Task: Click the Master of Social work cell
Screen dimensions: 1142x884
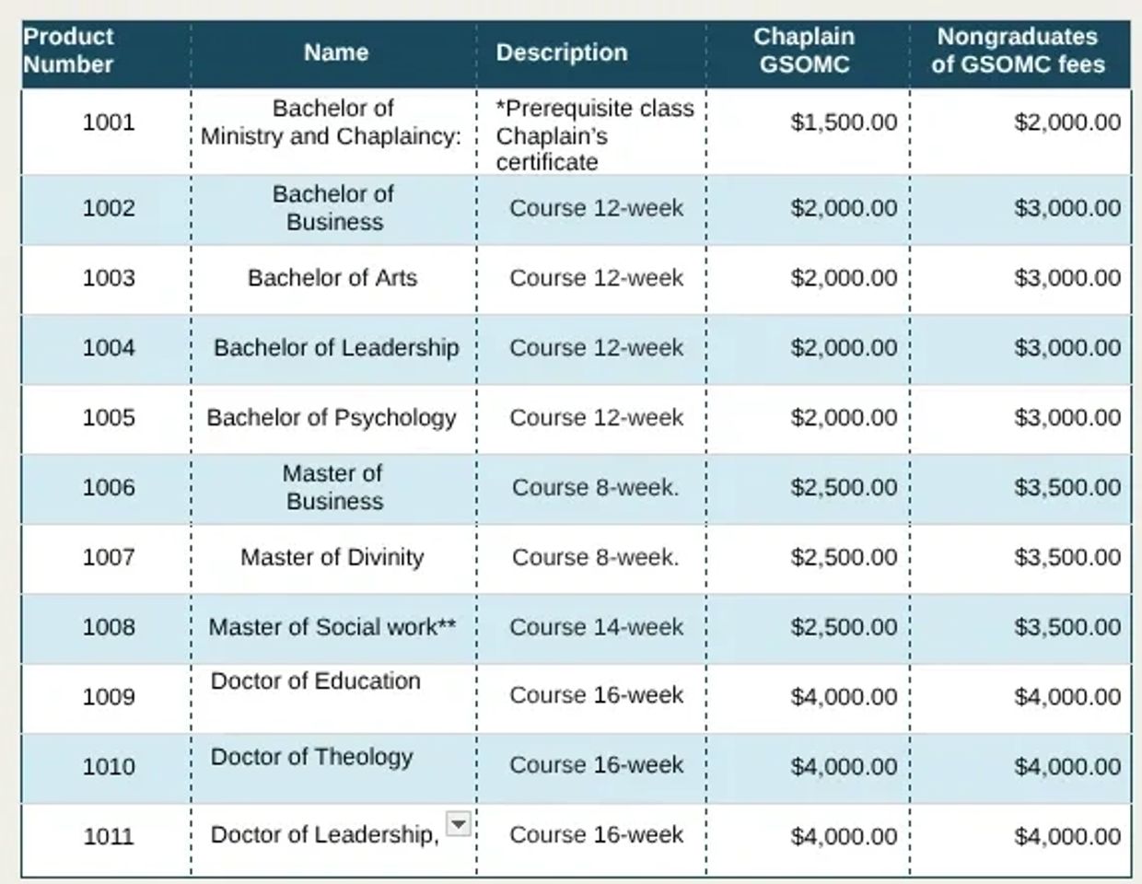Action: [x=332, y=627]
